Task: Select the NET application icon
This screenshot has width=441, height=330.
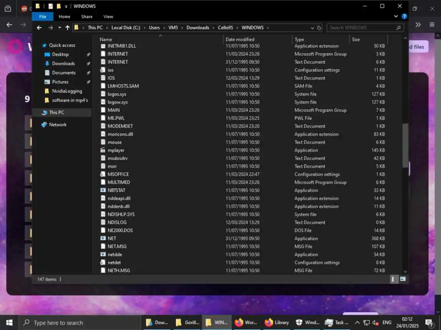Action: click(x=103, y=238)
